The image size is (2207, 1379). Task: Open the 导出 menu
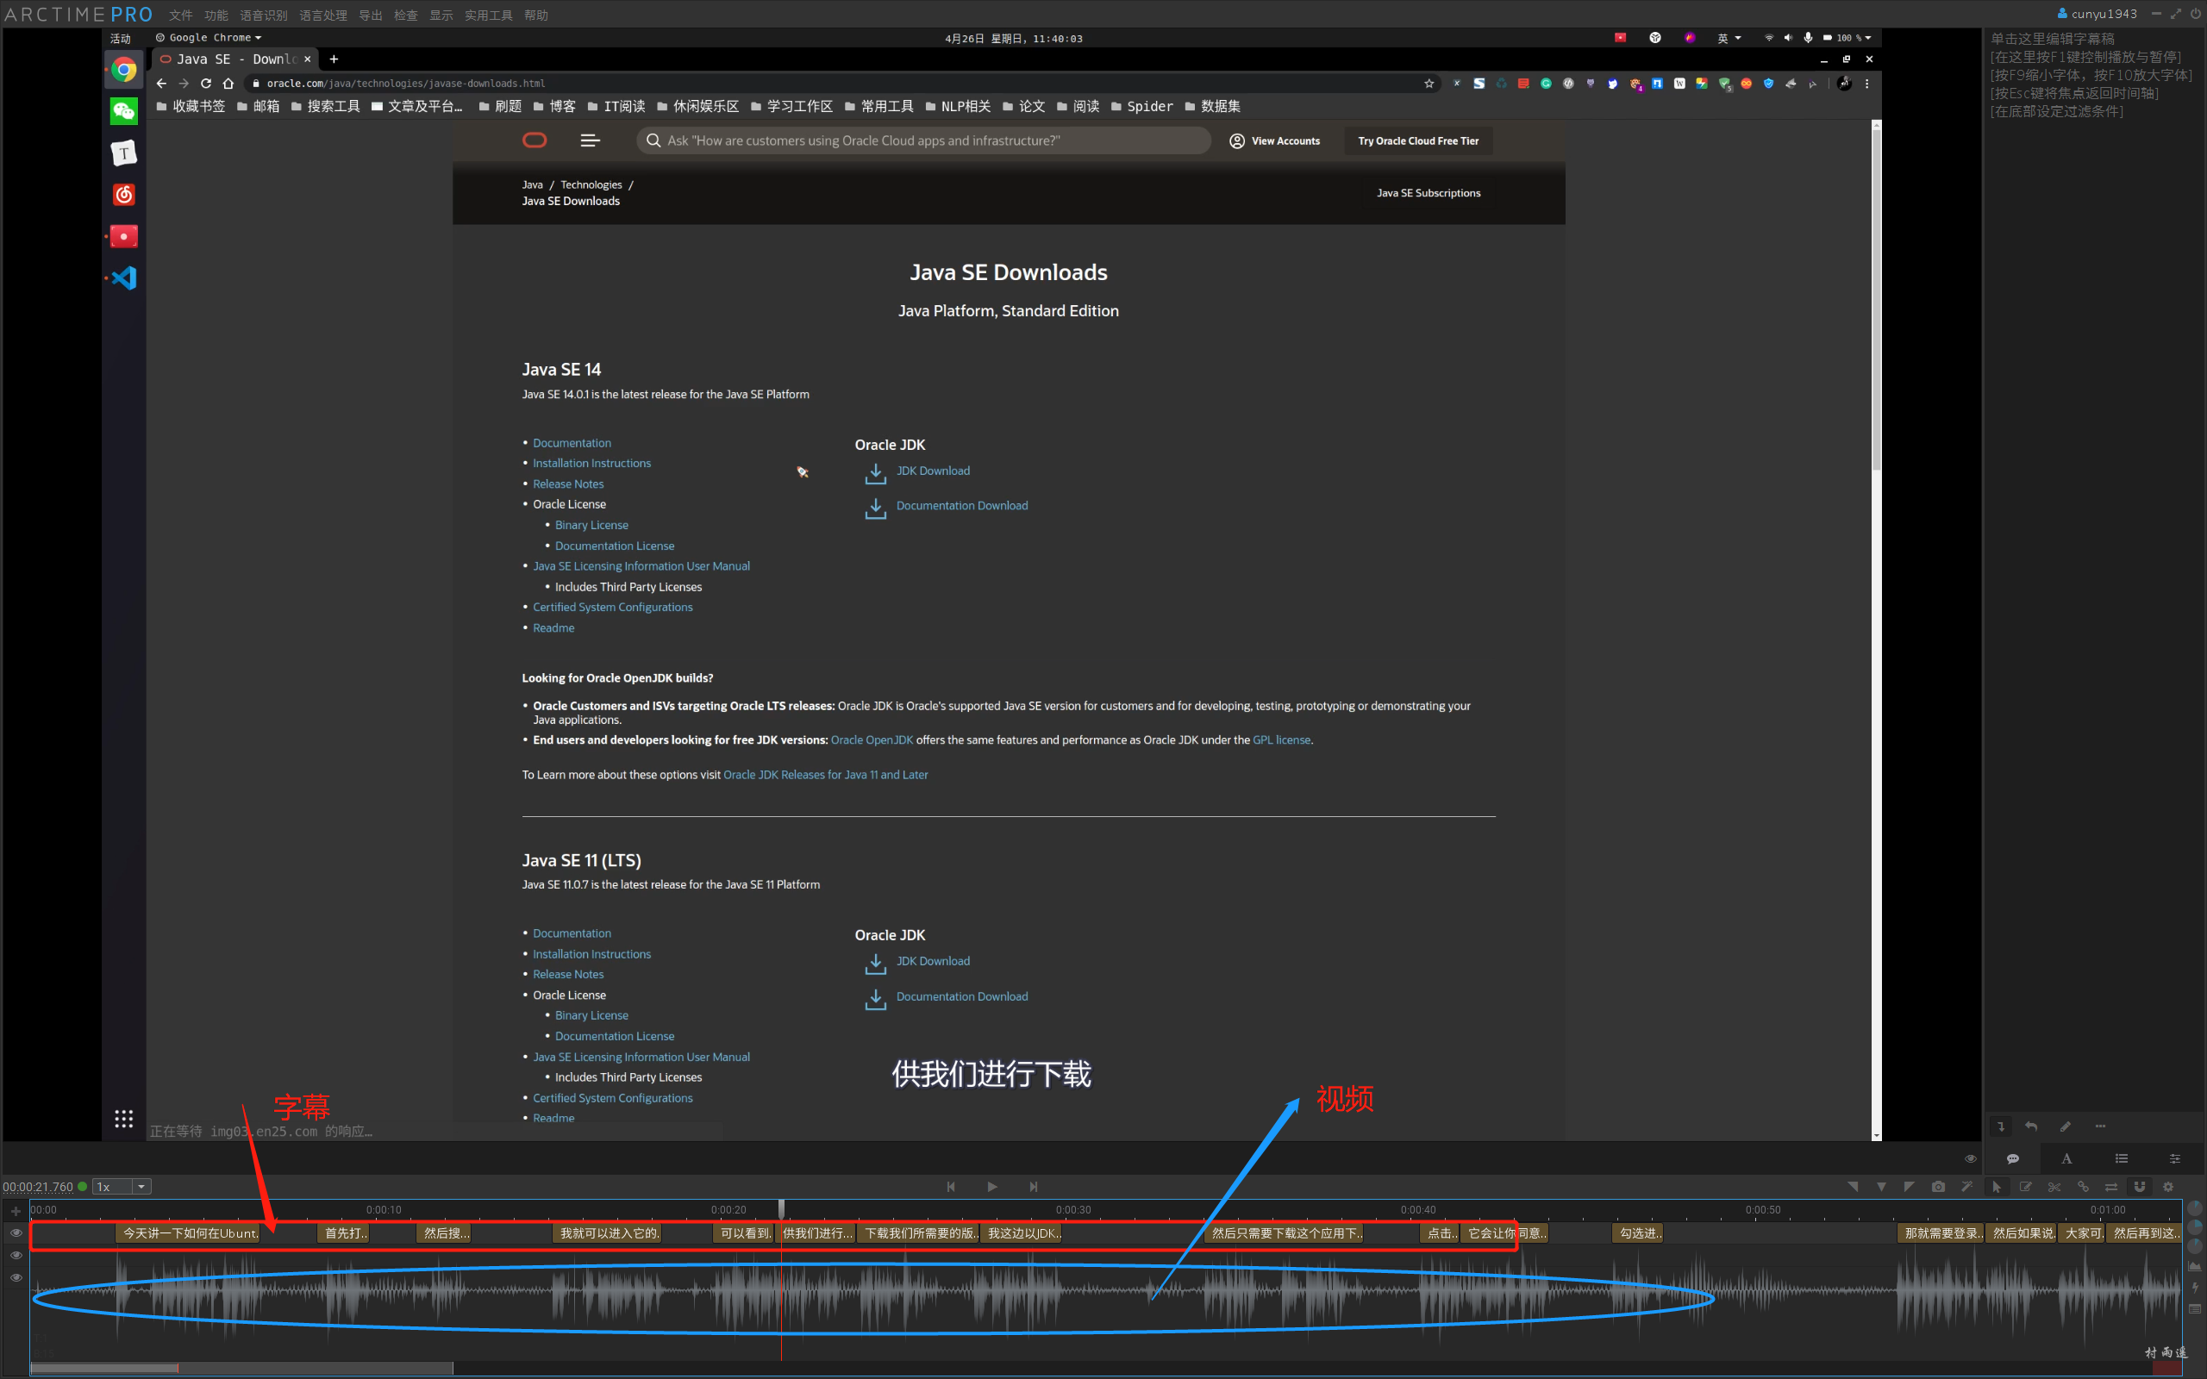370,15
